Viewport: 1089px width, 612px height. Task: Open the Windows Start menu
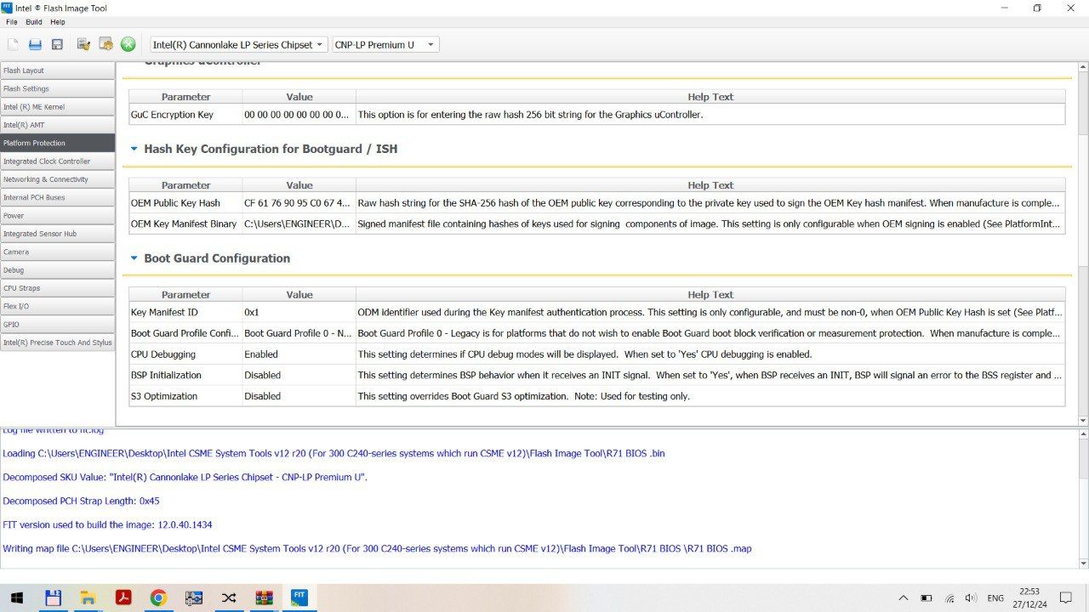[x=16, y=598]
